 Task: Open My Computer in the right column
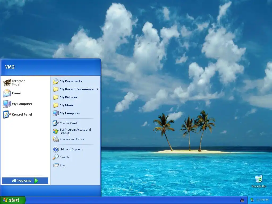tap(75, 113)
